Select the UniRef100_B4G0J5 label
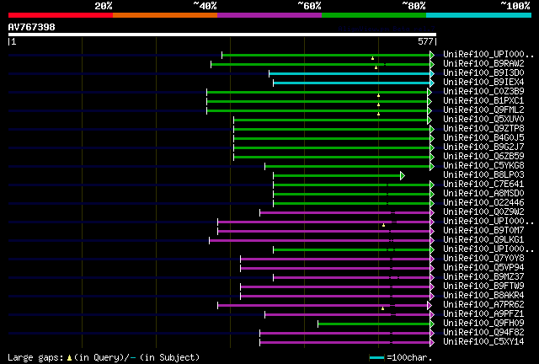The width and height of the screenshot is (539, 364). [483, 137]
